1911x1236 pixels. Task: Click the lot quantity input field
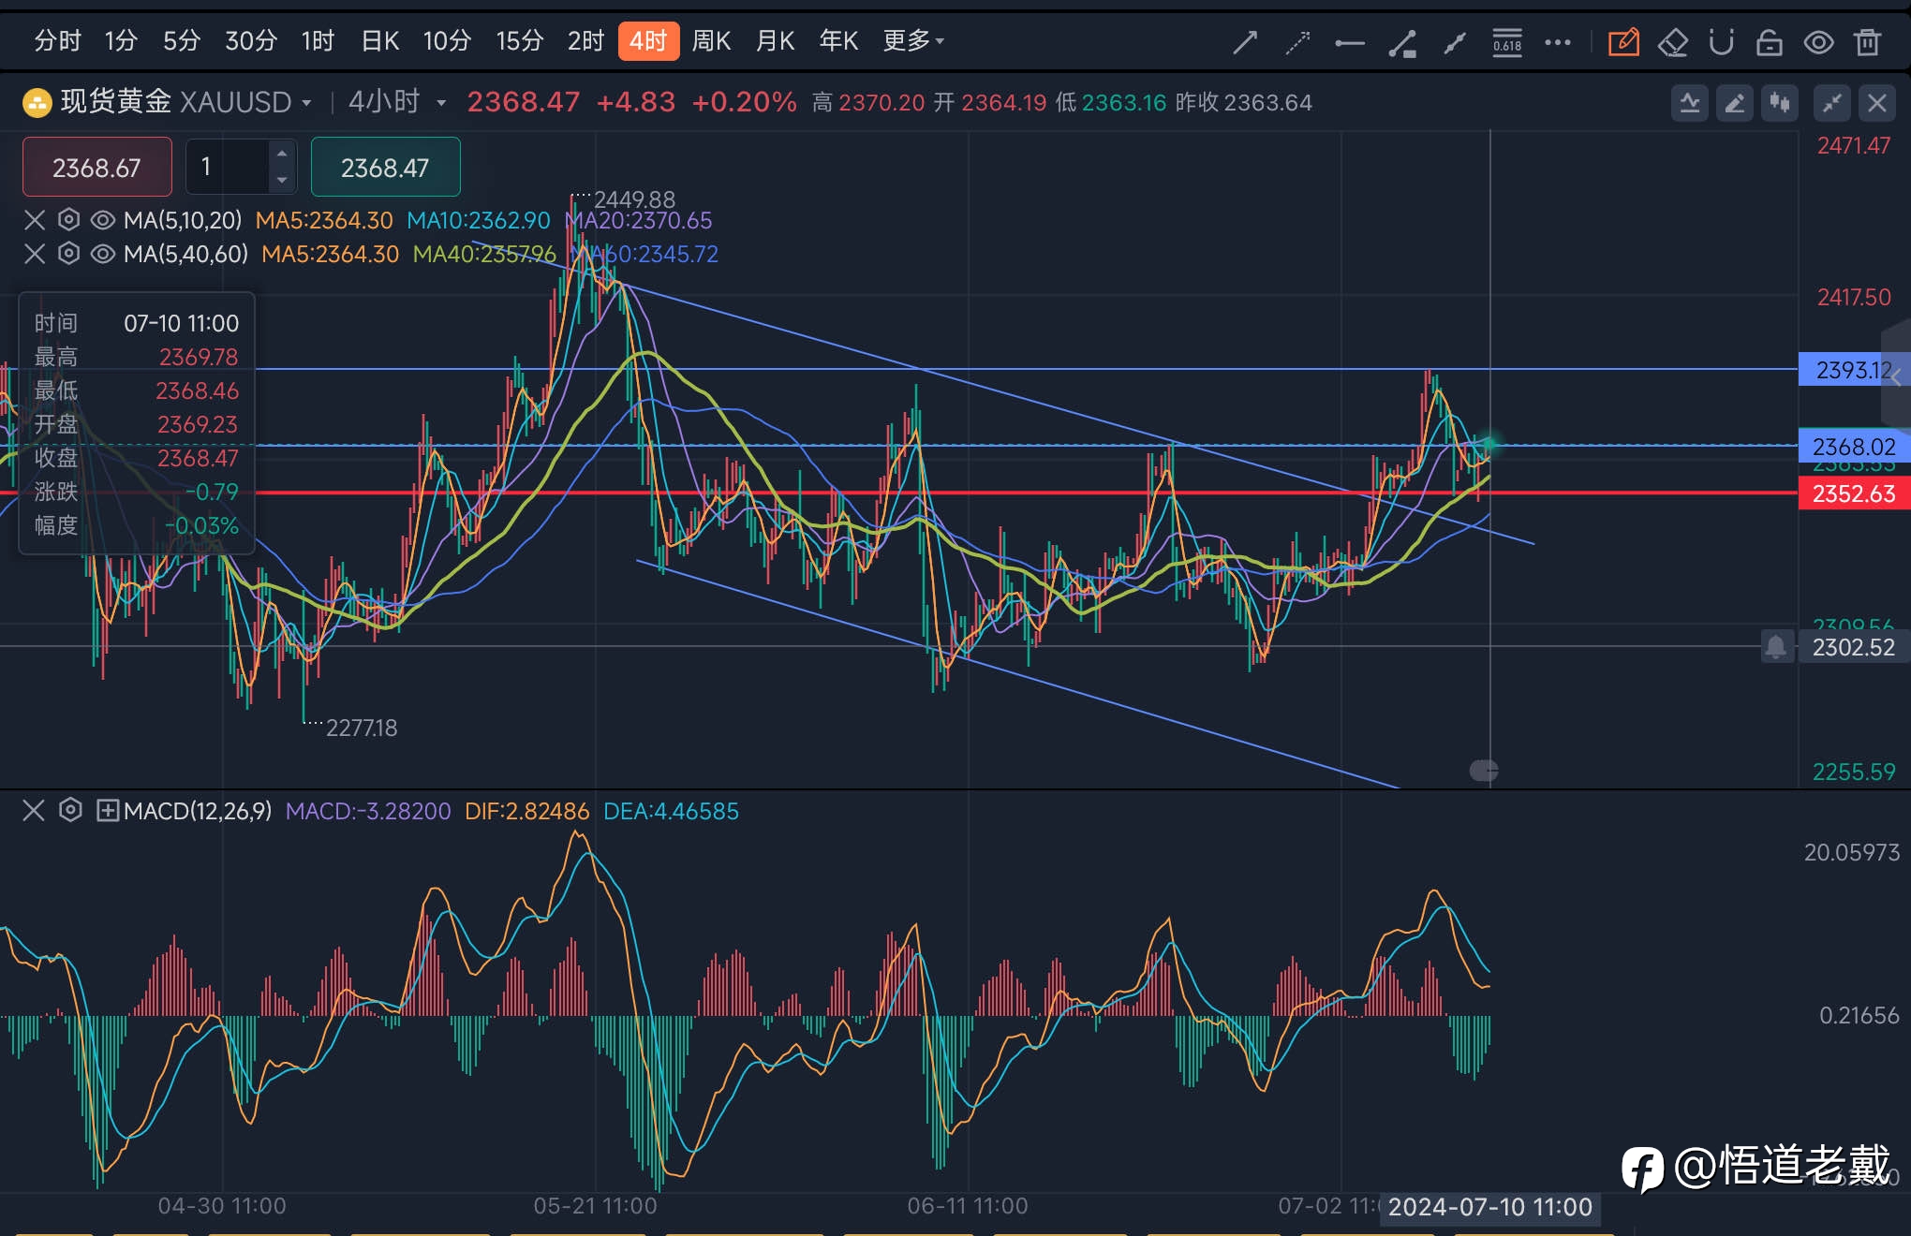pyautogui.click(x=229, y=167)
